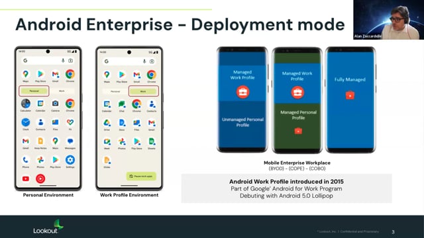The width and height of the screenshot is (424, 238).
Task: Click the "Mobile Enterprise Workplace" caption
Action: pyautogui.click(x=297, y=163)
